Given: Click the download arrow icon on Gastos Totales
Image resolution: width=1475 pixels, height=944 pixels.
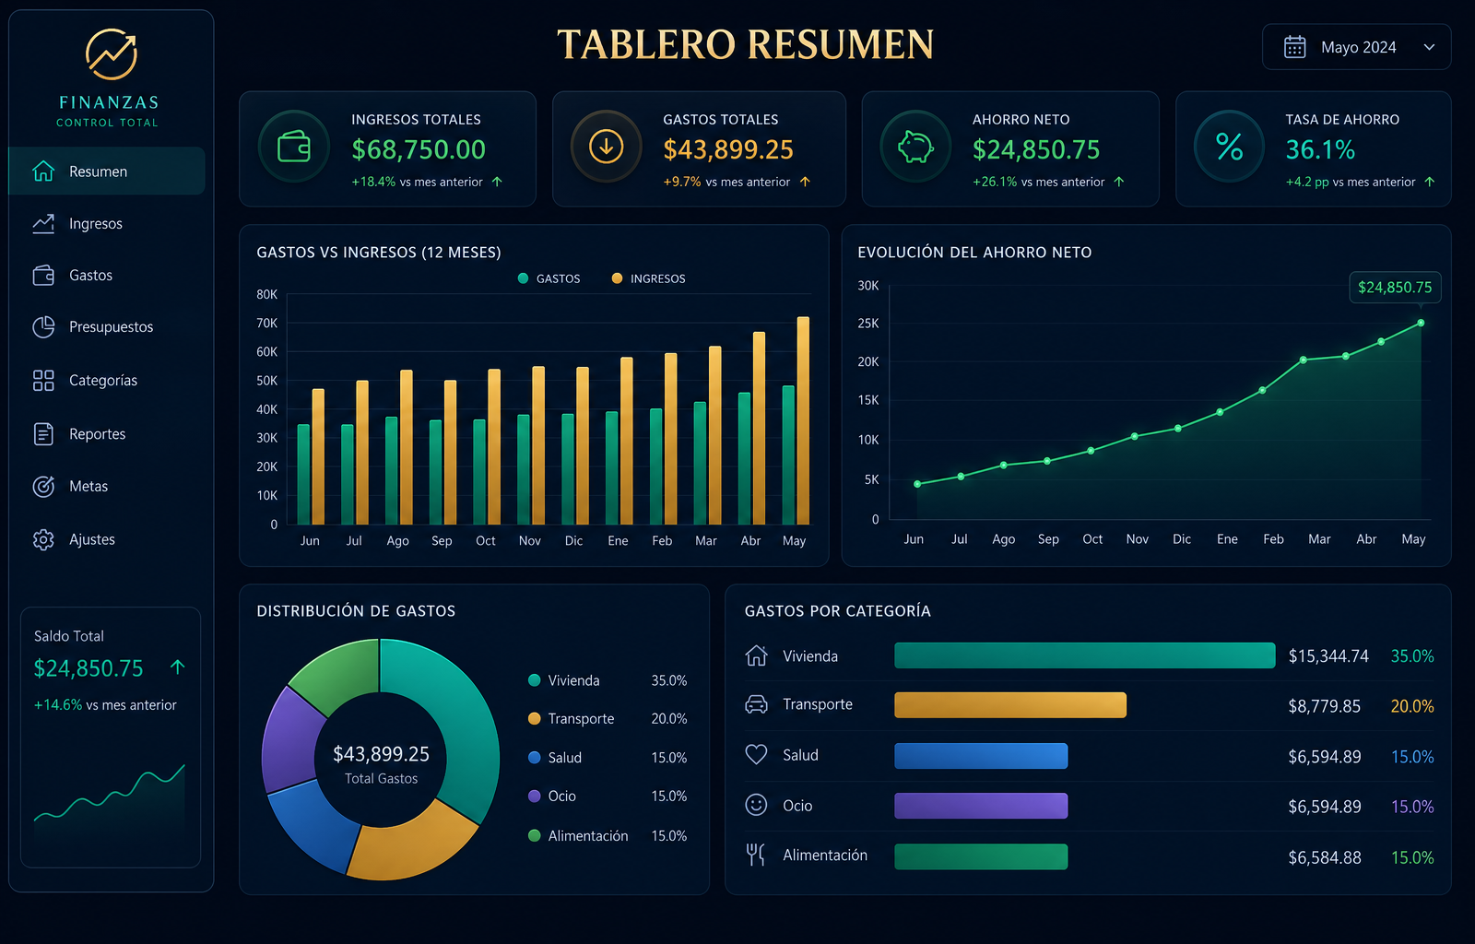Looking at the screenshot, I should [x=606, y=147].
